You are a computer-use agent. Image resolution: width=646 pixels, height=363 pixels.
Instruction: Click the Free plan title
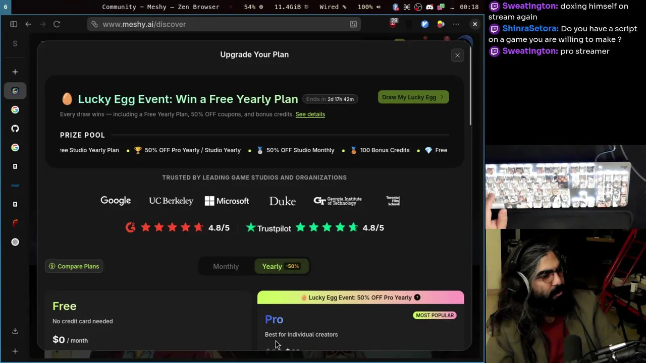point(64,306)
